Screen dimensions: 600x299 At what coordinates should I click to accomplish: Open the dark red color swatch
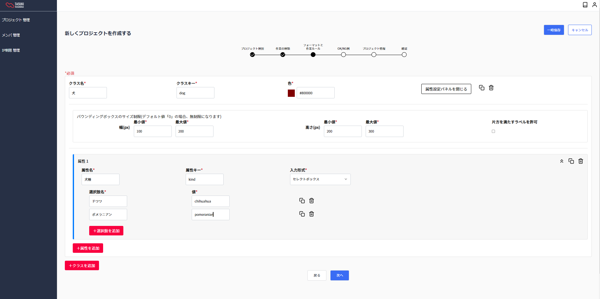pyautogui.click(x=291, y=93)
